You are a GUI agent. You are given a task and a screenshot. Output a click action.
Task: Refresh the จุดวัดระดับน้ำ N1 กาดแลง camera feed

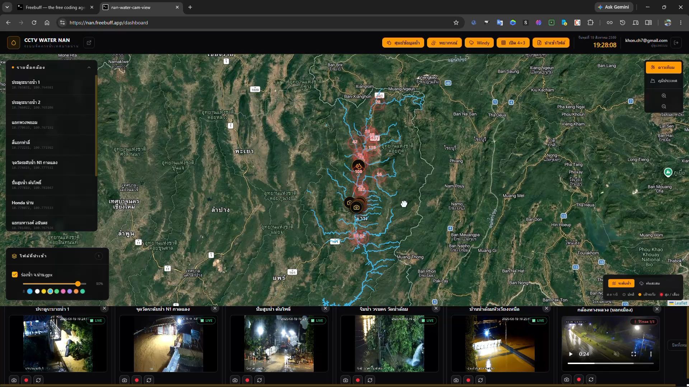[149, 380]
